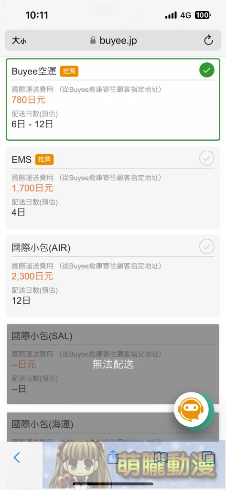Image resolution: width=226 pixels, height=490 pixels.
Task: Select the 國際小包(AIR) radio circle
Action: 206,247
